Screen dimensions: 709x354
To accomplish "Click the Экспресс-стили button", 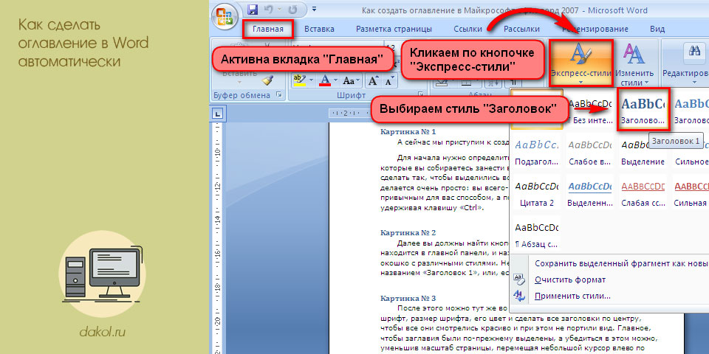I will [x=581, y=63].
